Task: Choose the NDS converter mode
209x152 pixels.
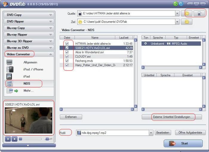Action: pyautogui.click(x=27, y=83)
